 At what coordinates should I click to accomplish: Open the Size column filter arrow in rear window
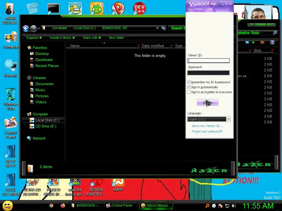pyautogui.click(x=272, y=51)
